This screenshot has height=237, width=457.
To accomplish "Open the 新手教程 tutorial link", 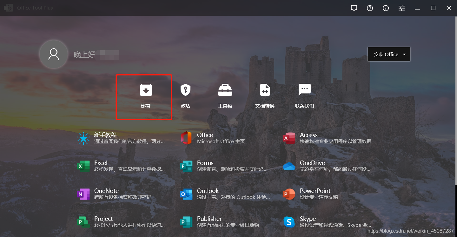I will (105, 135).
